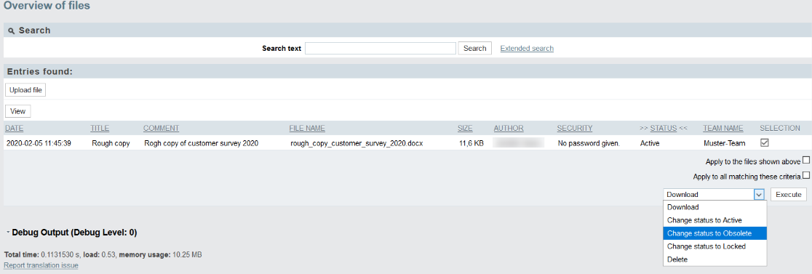Collapse the Debug Output section

(8, 233)
